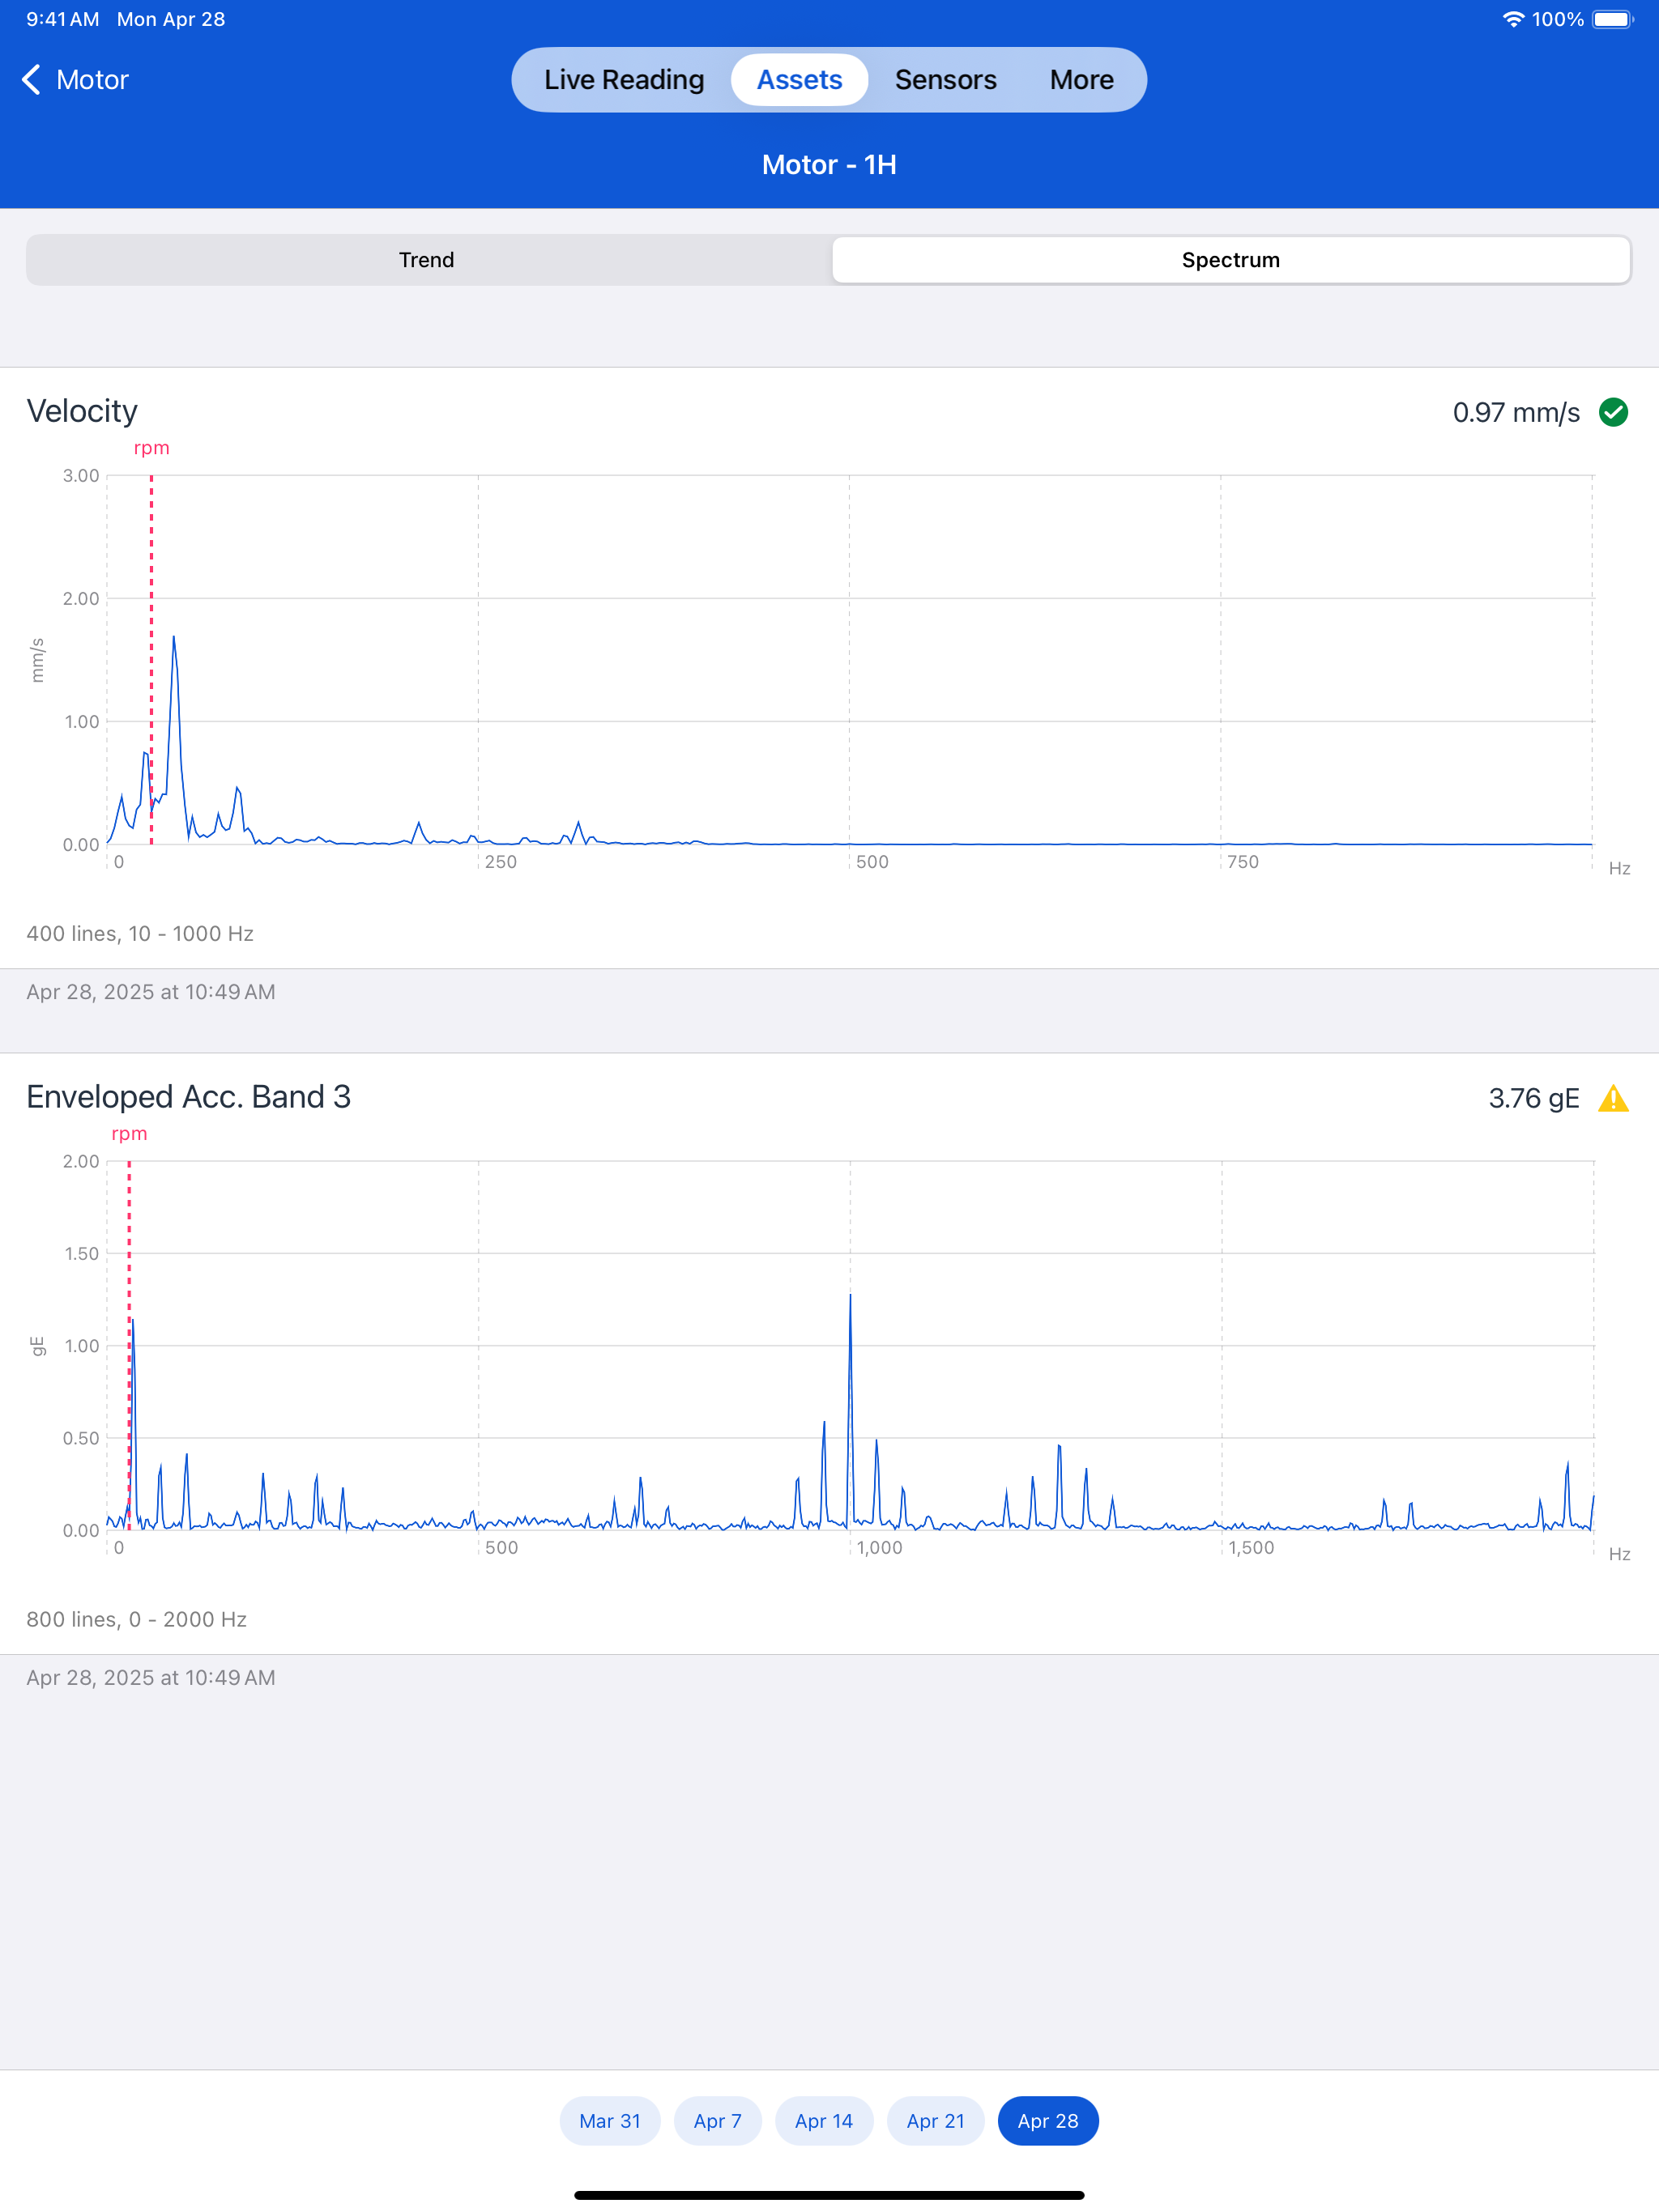Click the green checkmark status icon for Velocity
Viewport: 1659px width, 2212px height.
point(1613,412)
